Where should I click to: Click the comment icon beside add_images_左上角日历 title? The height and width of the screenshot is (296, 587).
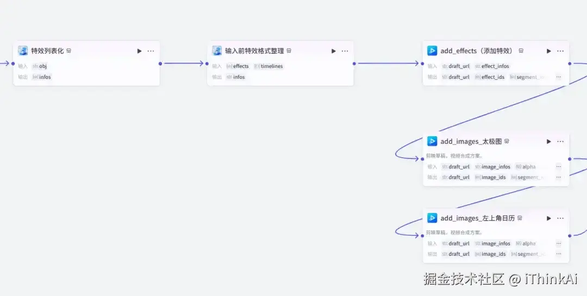click(520, 218)
